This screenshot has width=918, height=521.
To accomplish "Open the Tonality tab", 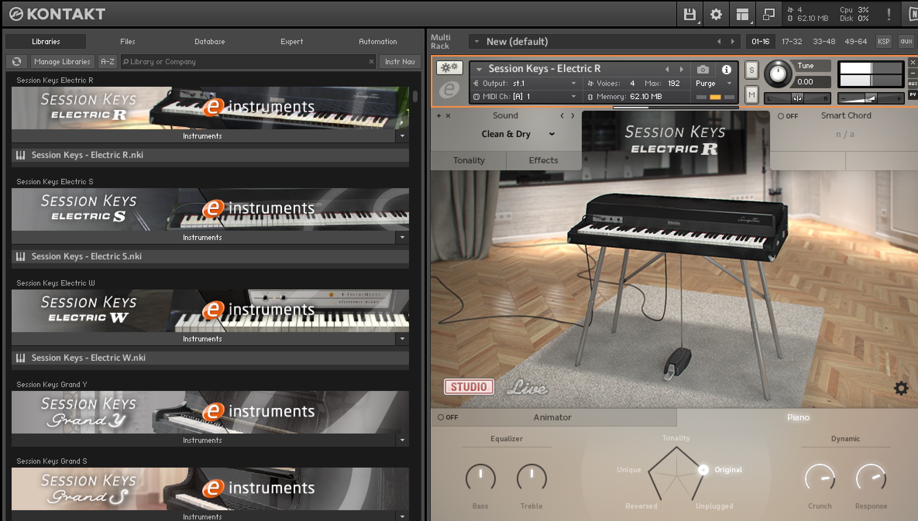I will pos(469,160).
